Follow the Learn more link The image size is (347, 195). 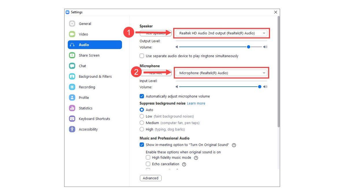tap(196, 103)
